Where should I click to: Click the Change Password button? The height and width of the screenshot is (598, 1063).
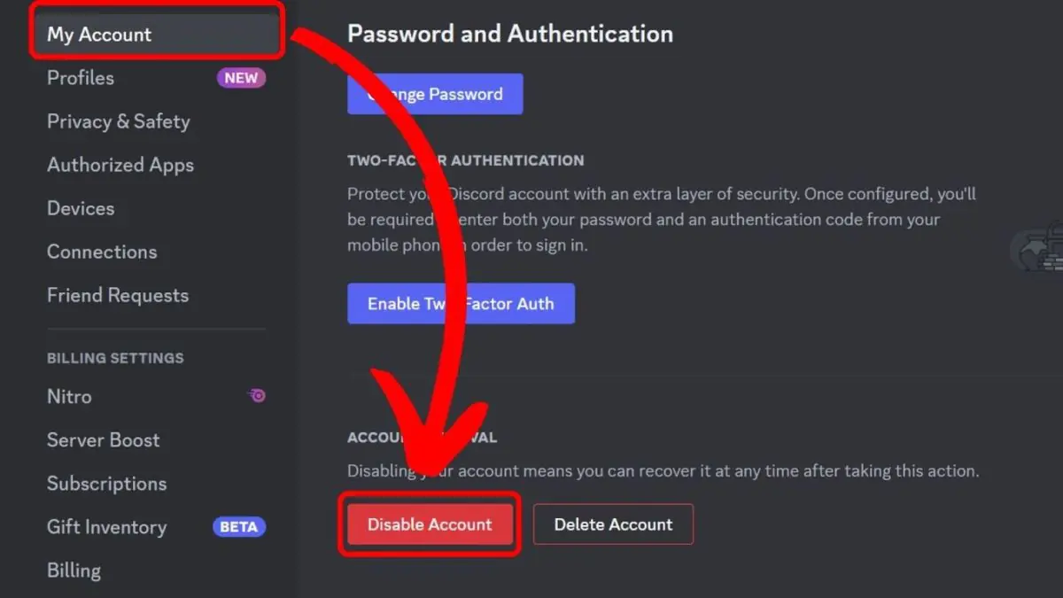435,94
